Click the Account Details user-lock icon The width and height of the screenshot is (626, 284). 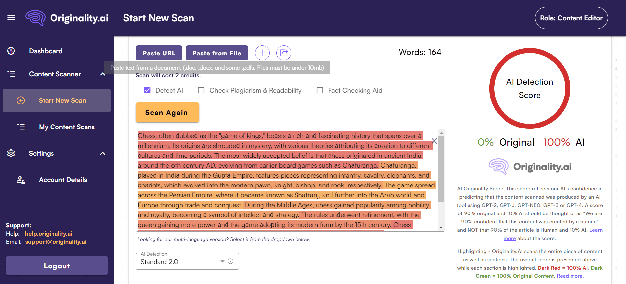pyautogui.click(x=21, y=180)
